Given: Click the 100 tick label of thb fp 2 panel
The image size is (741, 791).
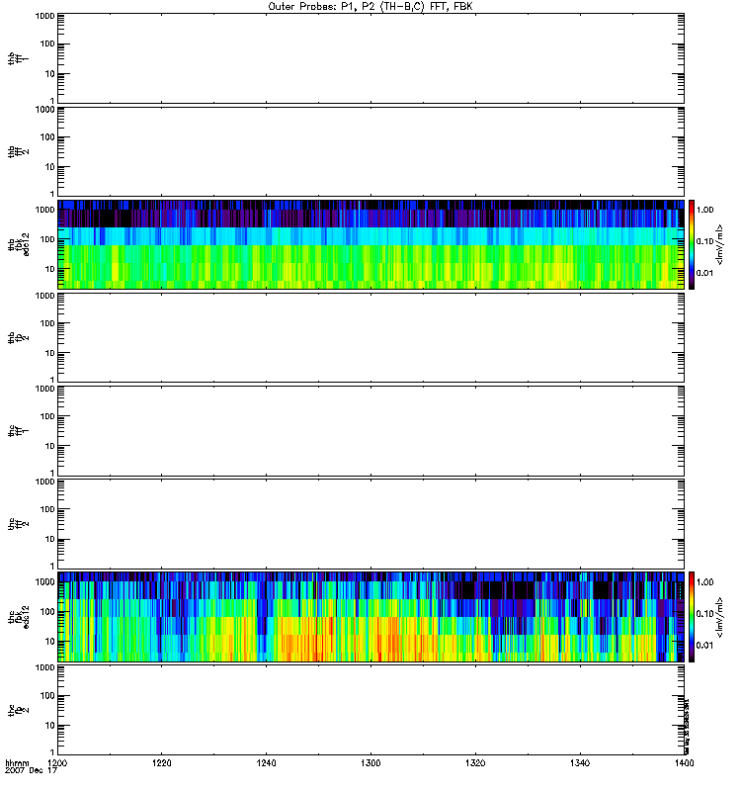Looking at the screenshot, I should point(47,323).
